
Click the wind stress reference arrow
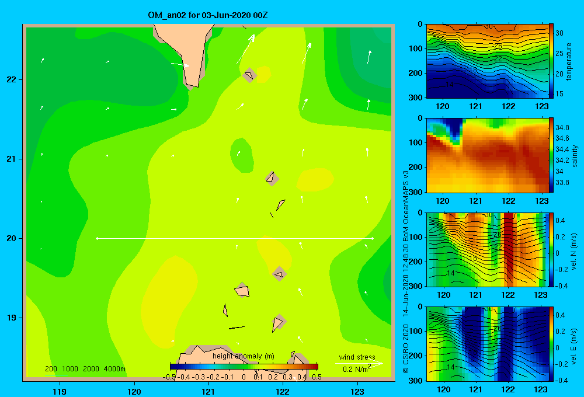pos(359,363)
